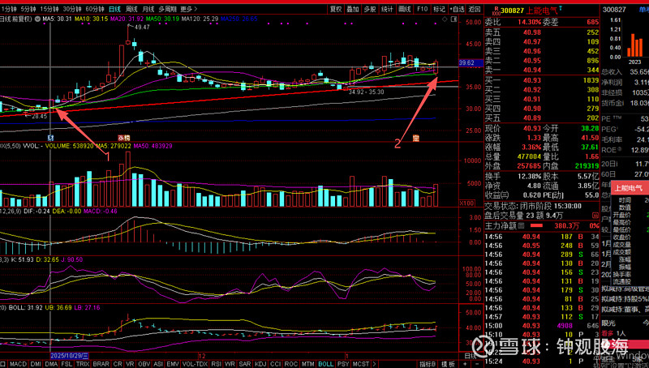Switch to 周线 weekly chart
Screen dimensions: 649x368
tap(131, 9)
